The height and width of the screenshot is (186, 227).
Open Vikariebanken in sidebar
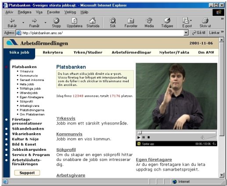click(x=26, y=134)
